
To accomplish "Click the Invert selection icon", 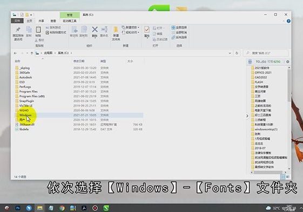I will click(173, 37).
